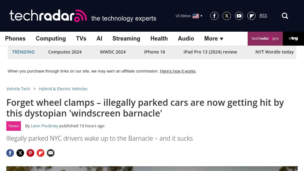Go to AI section
Screen dimensions: 304x171
[99, 39]
